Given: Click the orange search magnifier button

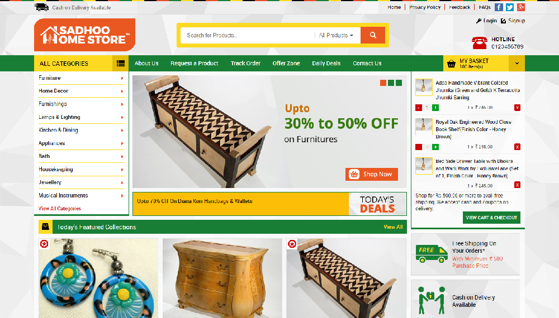Looking at the screenshot, I should (x=373, y=35).
